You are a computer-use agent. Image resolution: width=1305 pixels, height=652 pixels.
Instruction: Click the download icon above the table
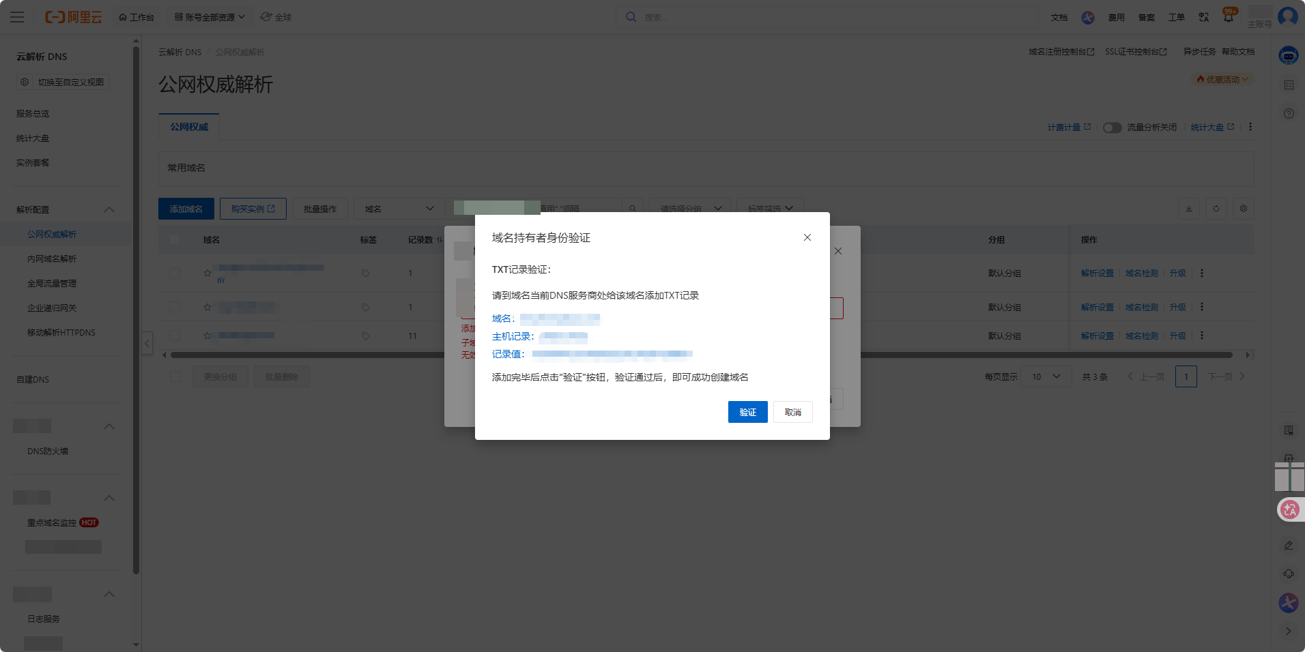1189,209
